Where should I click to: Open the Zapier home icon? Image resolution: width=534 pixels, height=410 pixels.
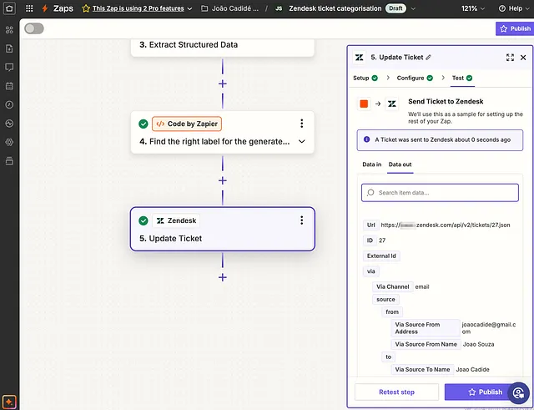point(9,8)
